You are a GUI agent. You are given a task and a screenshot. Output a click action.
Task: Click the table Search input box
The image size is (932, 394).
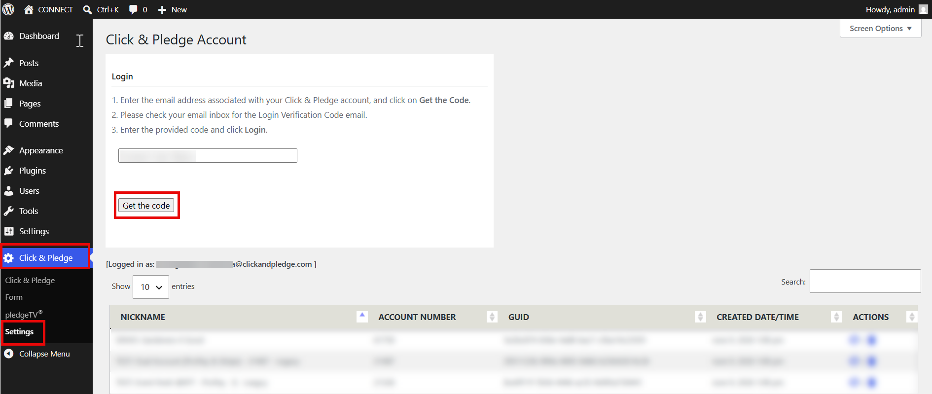[x=865, y=281]
